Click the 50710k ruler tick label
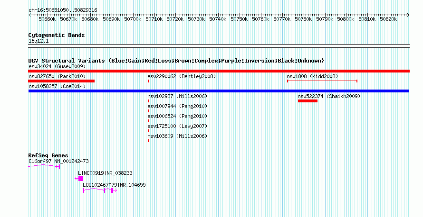 click(154, 19)
